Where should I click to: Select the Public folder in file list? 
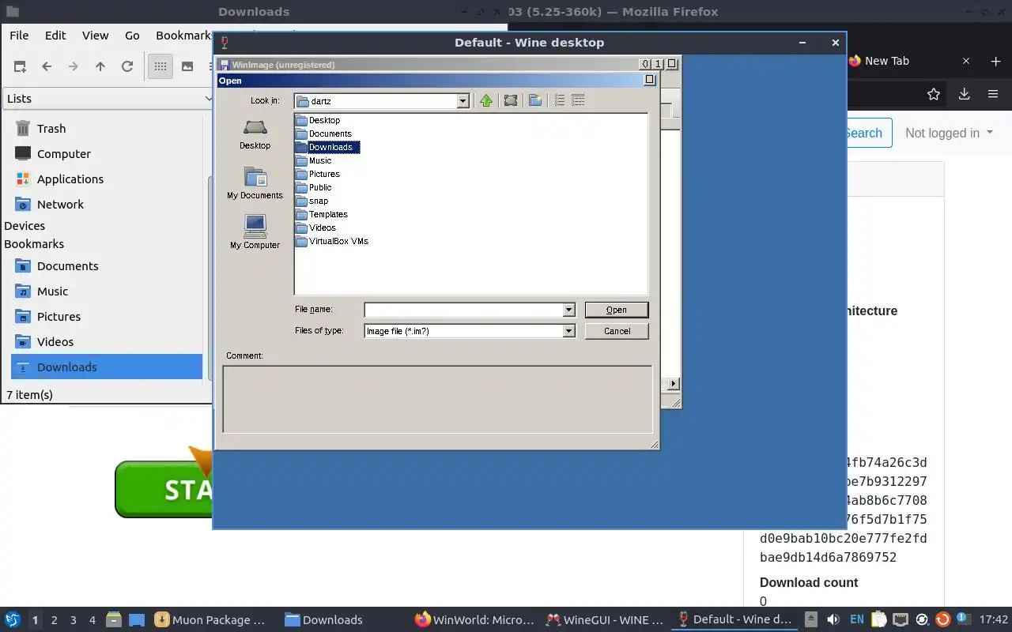click(314, 187)
